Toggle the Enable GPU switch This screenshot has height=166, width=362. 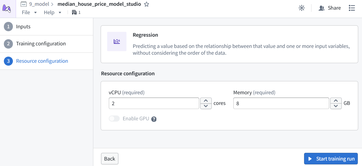[114, 119]
